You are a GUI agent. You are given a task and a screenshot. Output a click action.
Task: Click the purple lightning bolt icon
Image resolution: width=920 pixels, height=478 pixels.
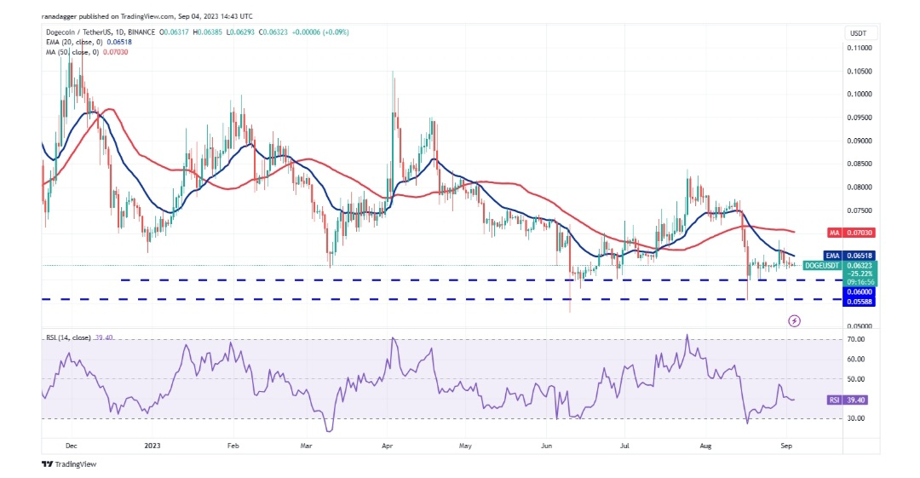tap(794, 320)
